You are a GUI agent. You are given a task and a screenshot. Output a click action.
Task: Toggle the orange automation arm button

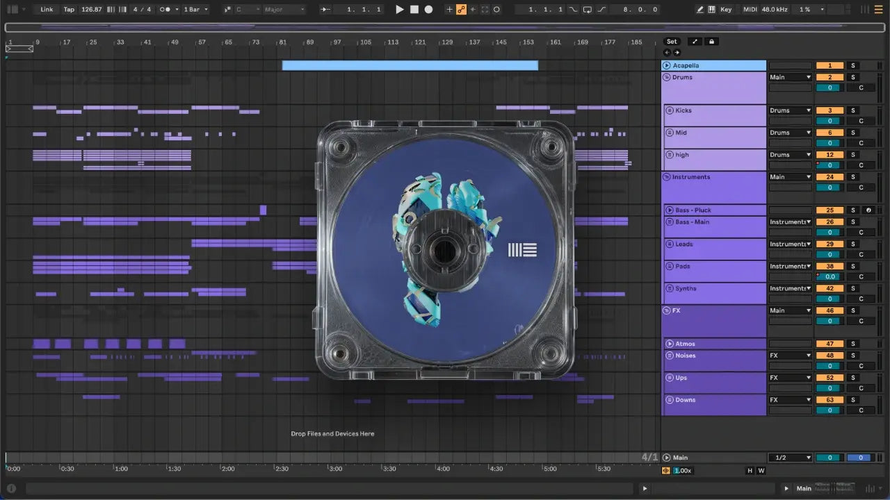click(461, 10)
